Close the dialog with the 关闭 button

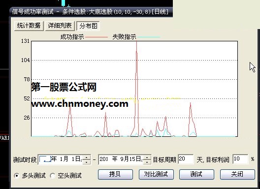(237, 174)
